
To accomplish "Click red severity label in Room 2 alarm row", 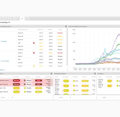I will click(38, 81).
